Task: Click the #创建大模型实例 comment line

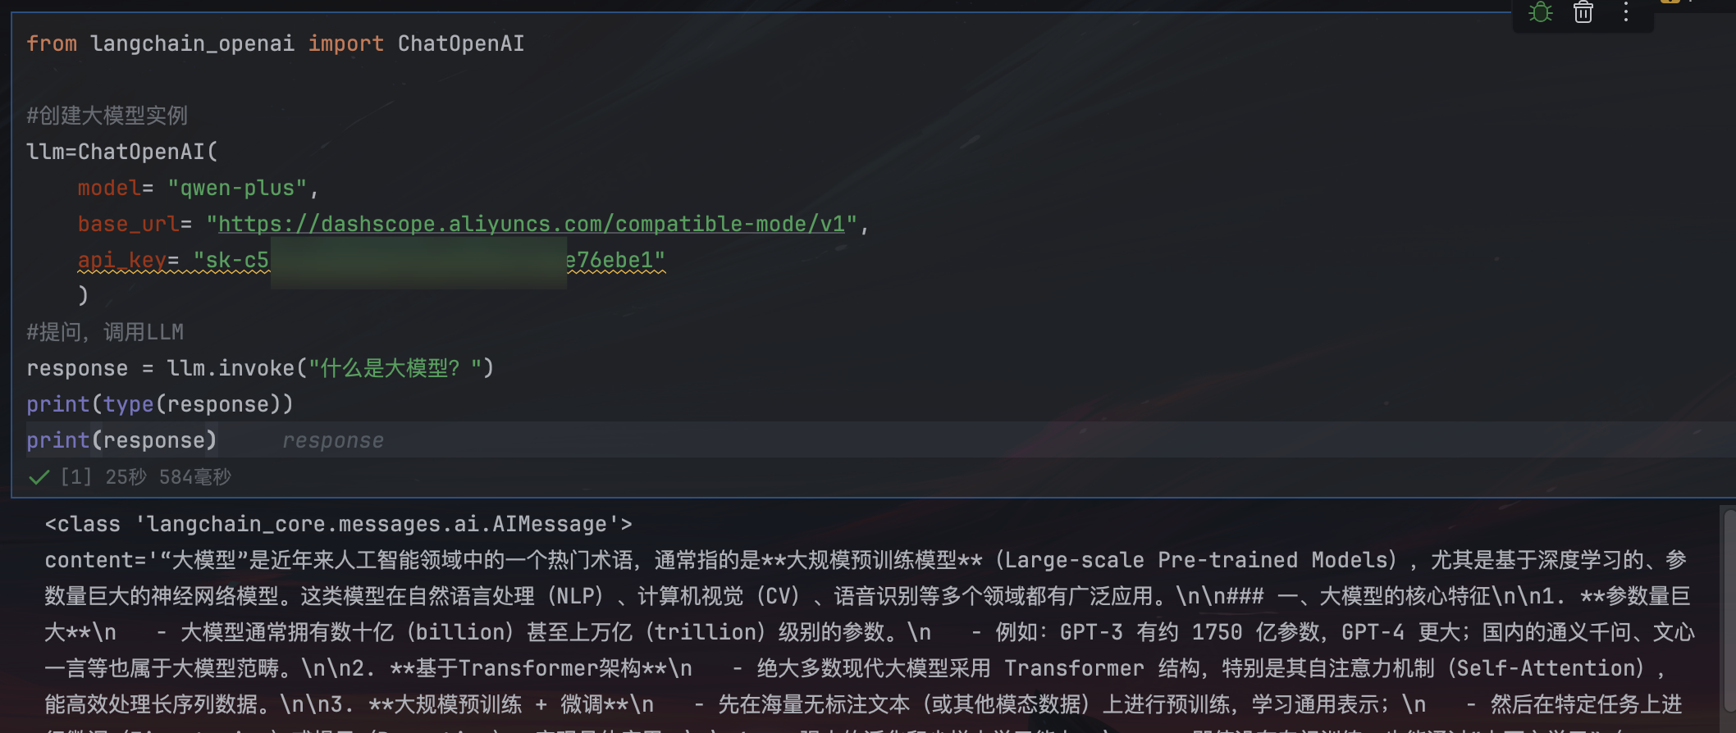Action: point(107,116)
